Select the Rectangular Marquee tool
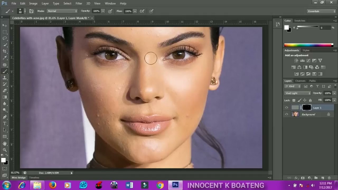Viewport: 338px width, 190px height. (5, 32)
